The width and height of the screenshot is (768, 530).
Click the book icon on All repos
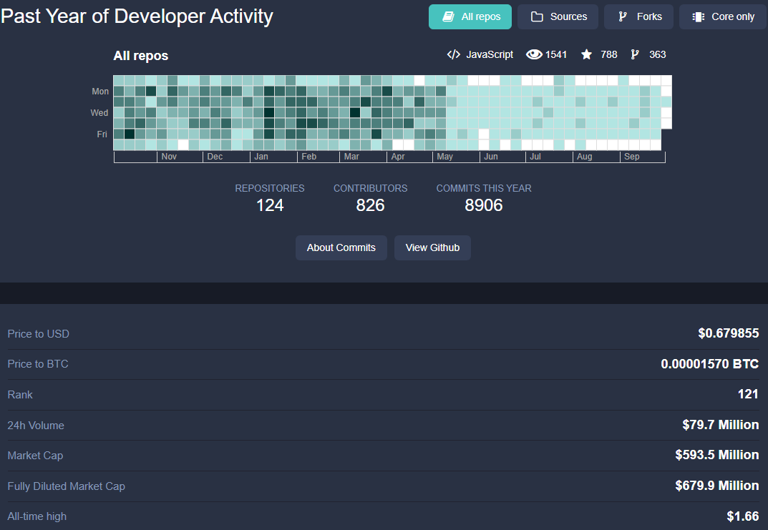(x=448, y=16)
